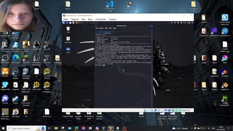
Task: Open MuseScore 3 desktop shortcut
Action: coord(225,32)
